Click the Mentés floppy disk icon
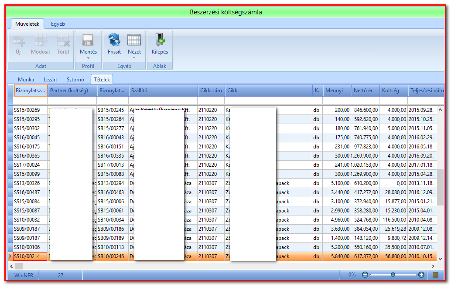Image resolution: width=451 pixels, height=286 pixels. coord(88,40)
